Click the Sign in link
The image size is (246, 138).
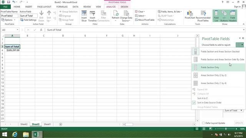coord(237,7)
